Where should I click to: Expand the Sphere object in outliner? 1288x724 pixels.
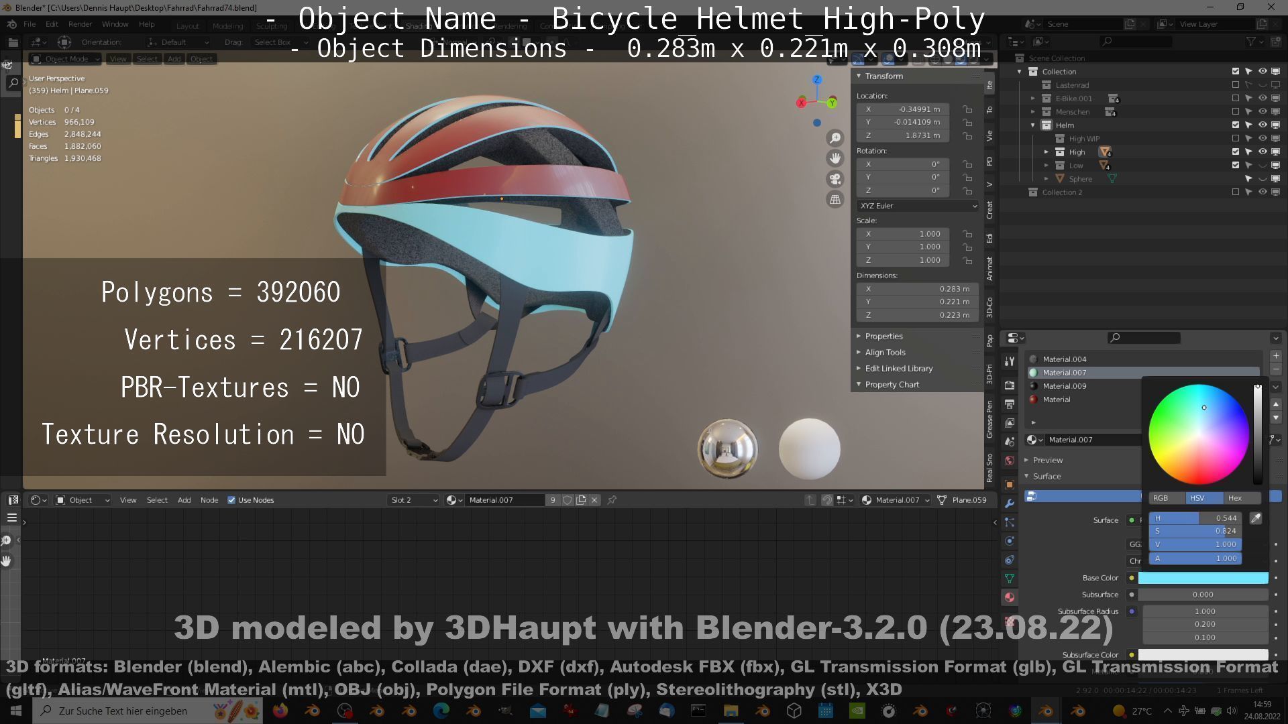[1046, 179]
